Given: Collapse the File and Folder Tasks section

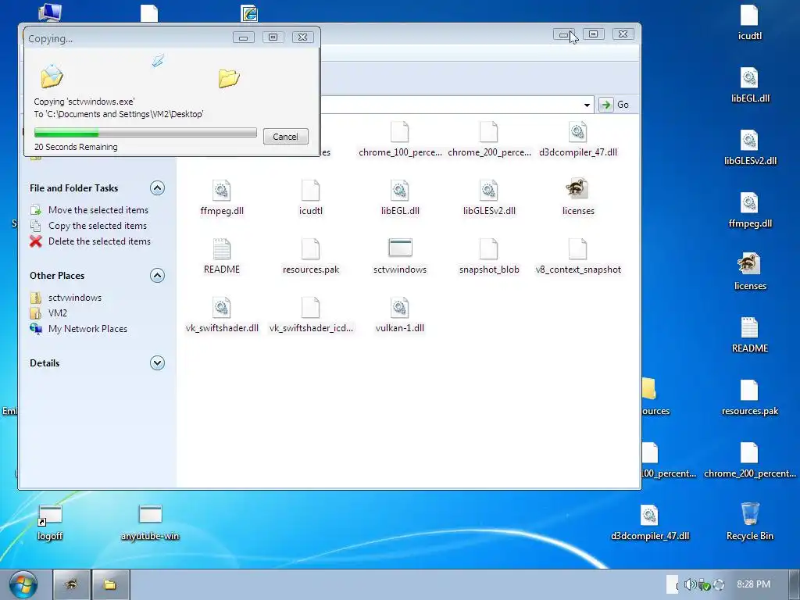Looking at the screenshot, I should pyautogui.click(x=157, y=188).
